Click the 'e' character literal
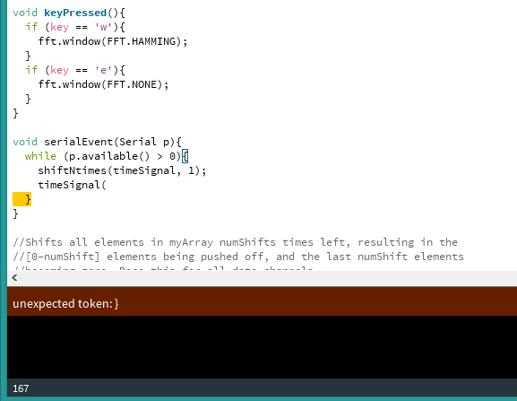517x401 pixels. click(103, 70)
